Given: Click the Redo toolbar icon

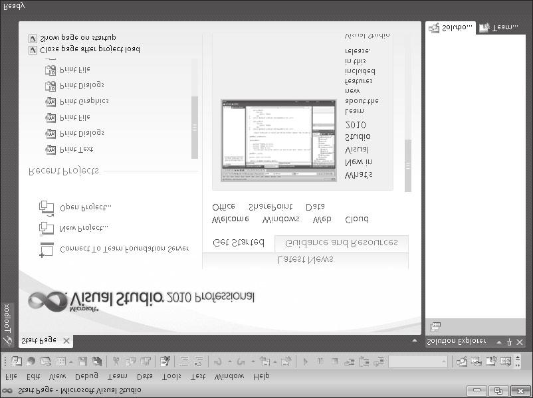Looking at the screenshot, I should tap(241, 362).
